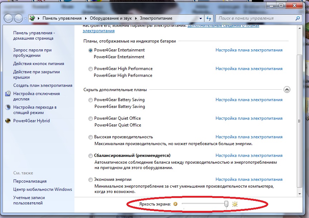Select Power4Gear High Performance plan
Screen dimensions: 309x218
pyautogui.click(x=91, y=69)
